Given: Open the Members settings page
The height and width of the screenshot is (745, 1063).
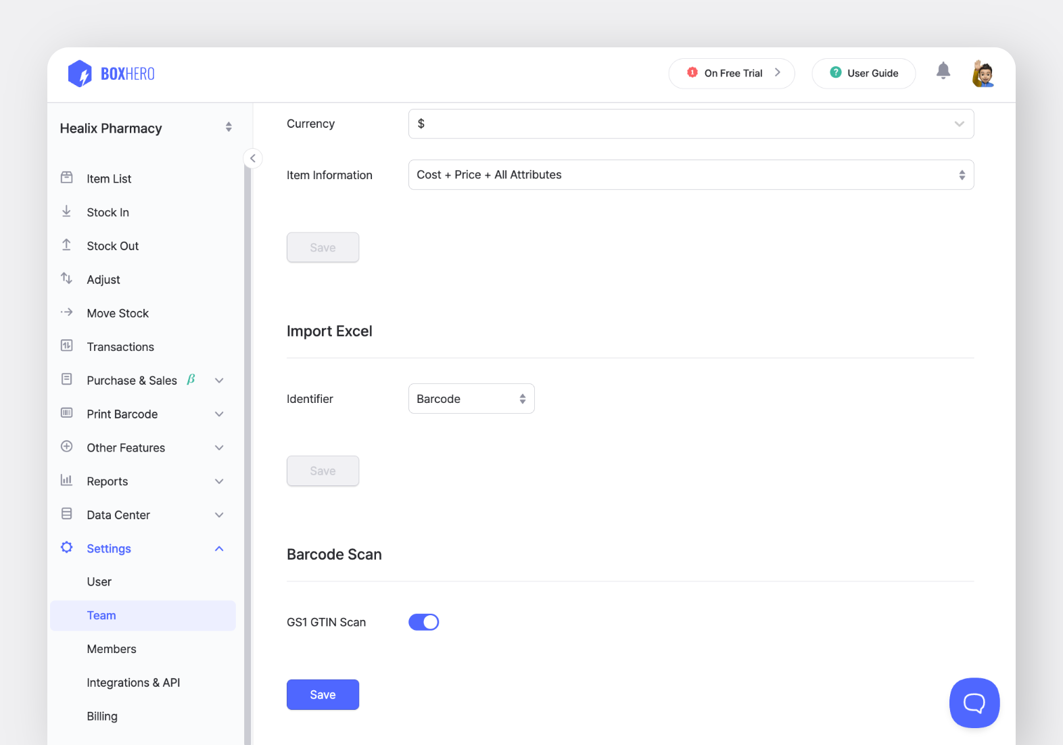Looking at the screenshot, I should coord(112,649).
